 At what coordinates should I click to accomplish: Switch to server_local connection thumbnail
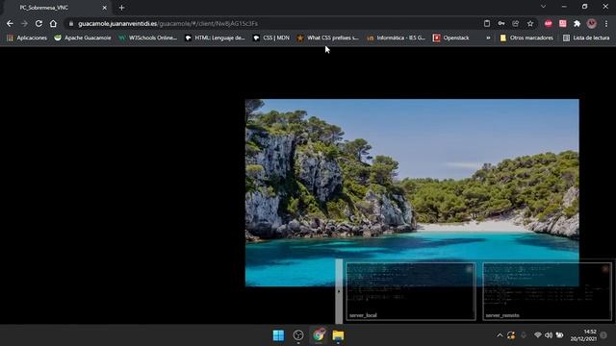pyautogui.click(x=411, y=291)
